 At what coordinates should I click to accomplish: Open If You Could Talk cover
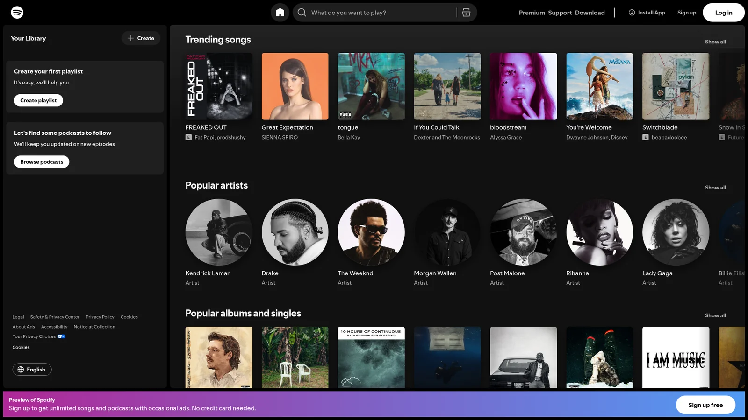447,86
